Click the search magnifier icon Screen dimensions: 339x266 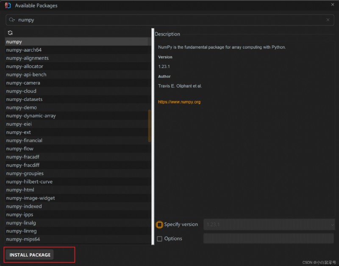point(12,20)
